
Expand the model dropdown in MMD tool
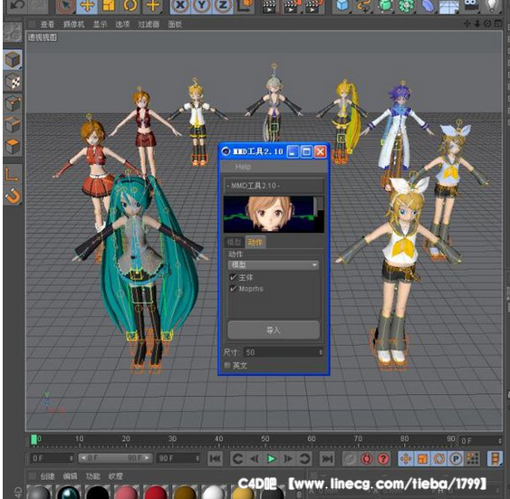tap(273, 265)
